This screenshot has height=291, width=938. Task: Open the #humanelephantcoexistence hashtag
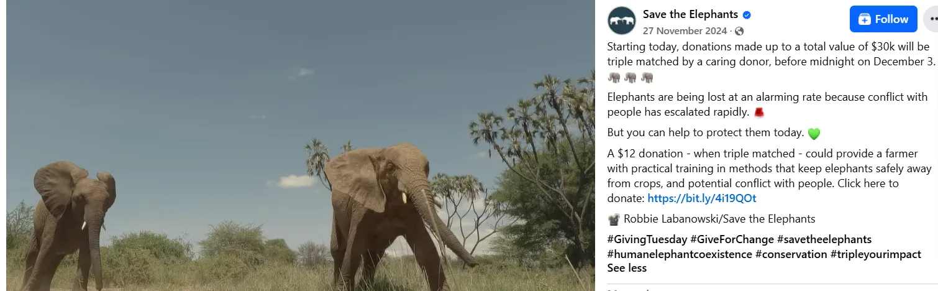680,254
